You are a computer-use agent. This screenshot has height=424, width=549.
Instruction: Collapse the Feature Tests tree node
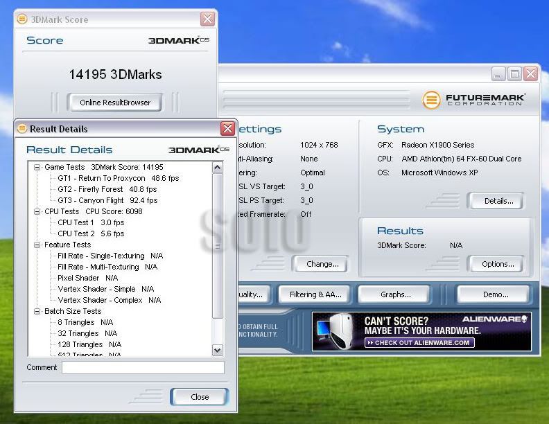[x=37, y=245]
